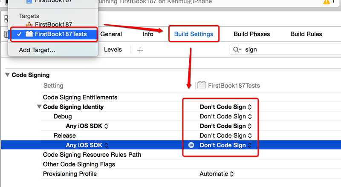Open the Provisioning Profile Automatic dropdown
This screenshot has width=341, height=187.
pyautogui.click(x=217, y=174)
